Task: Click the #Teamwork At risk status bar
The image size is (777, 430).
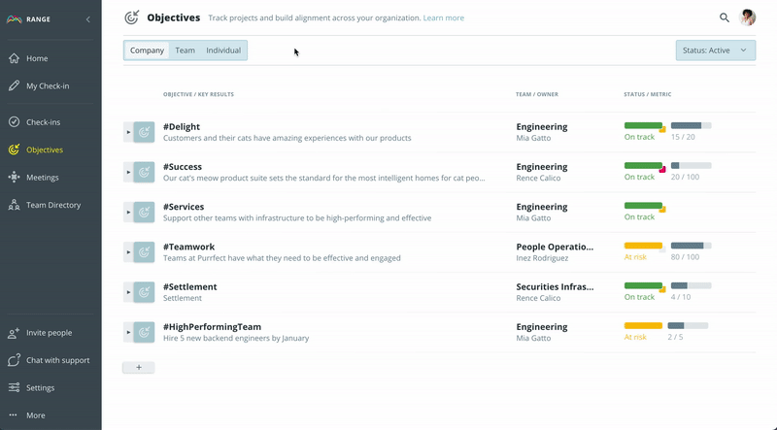Action: [643, 246]
